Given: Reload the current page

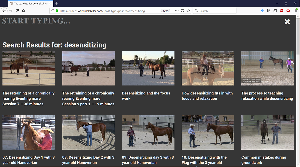Looking at the screenshot, I should pos(17,11).
